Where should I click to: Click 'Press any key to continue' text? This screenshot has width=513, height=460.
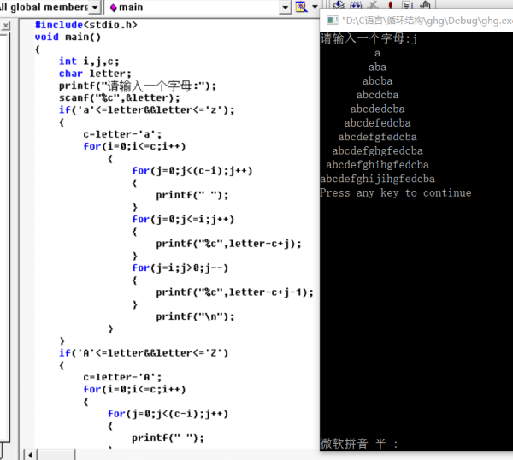point(396,193)
